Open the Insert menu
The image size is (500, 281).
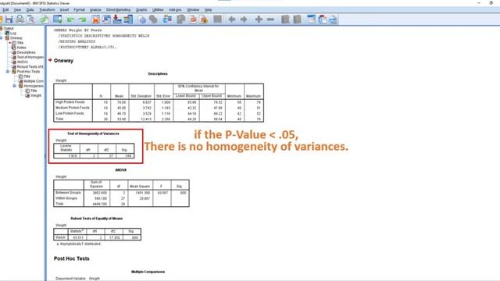click(x=64, y=10)
